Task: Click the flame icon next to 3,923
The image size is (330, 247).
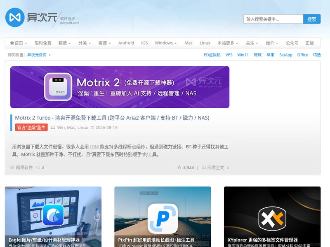Action: point(179,168)
